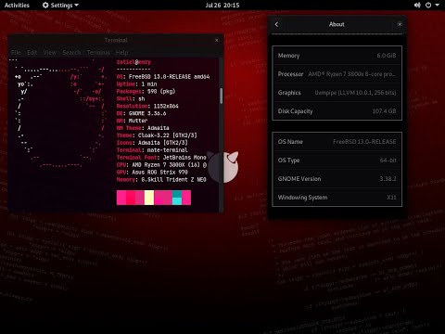Select the Processor row in About
Screen dimensions: 445x334
tap(337, 74)
